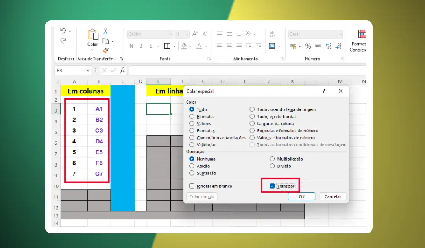Viewport: 425px width, 248px height.
Task: Align text left
Action: [220, 46]
